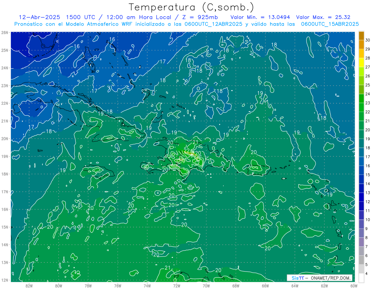Screen dimensions: 376x290
Task: Click the 60W longitude axis label
Action: coord(353,286)
